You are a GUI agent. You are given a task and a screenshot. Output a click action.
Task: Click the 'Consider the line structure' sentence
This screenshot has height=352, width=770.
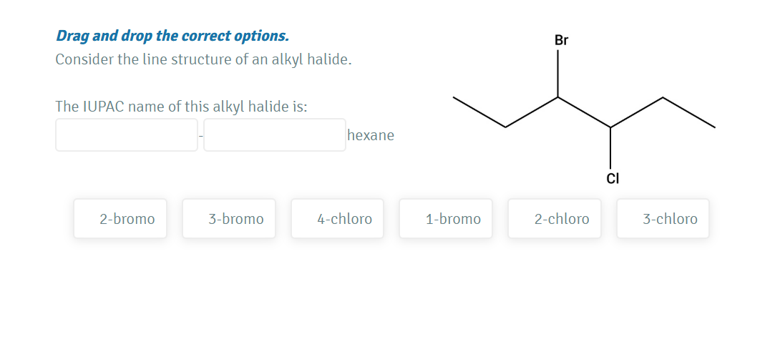pyautogui.click(x=203, y=59)
